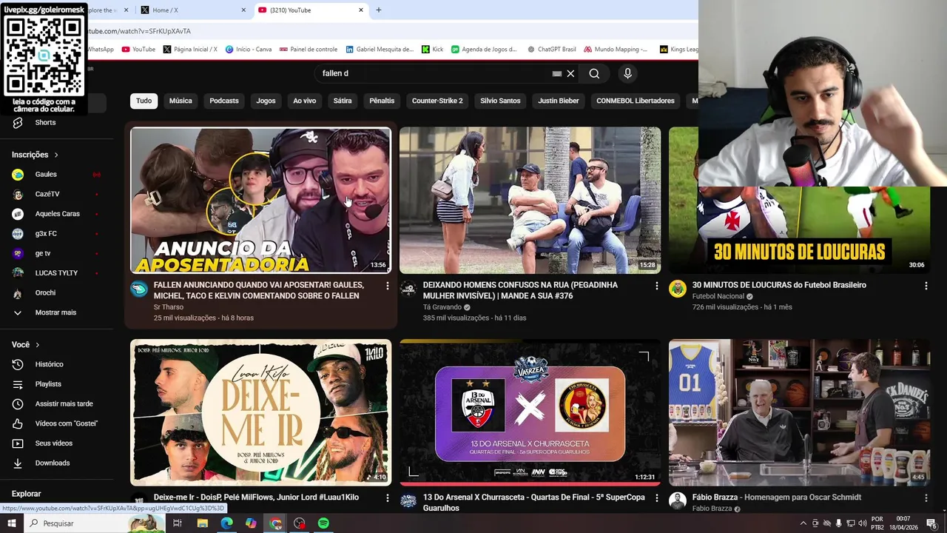This screenshot has height=533, width=947.
Task: Select the Tudo filter chip
Action: 144,101
